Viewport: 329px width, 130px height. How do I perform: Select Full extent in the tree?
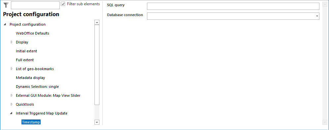25,60
